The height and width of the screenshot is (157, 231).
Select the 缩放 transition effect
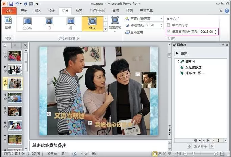coord(92,24)
